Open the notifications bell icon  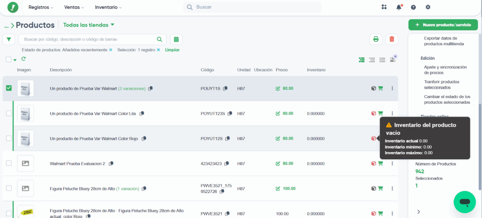399,8
